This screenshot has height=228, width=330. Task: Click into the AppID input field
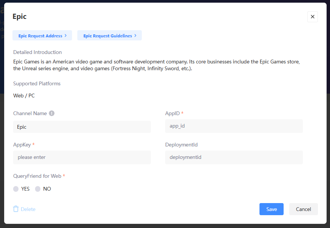point(234,126)
